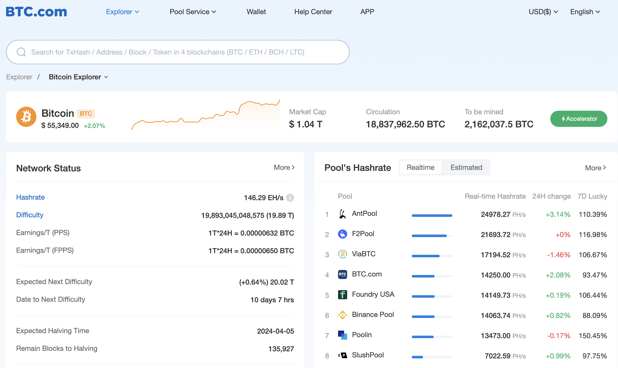
Task: Click the 19,893,045,048,575 difficulty value
Action: click(x=248, y=215)
